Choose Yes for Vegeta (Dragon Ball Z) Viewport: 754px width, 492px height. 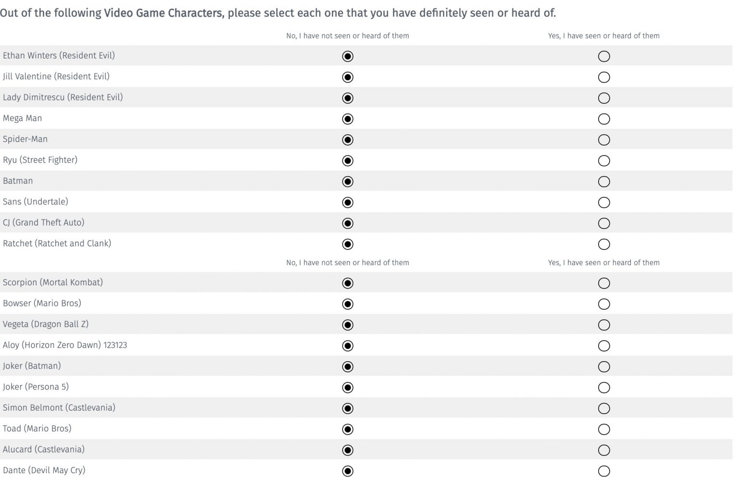(603, 325)
